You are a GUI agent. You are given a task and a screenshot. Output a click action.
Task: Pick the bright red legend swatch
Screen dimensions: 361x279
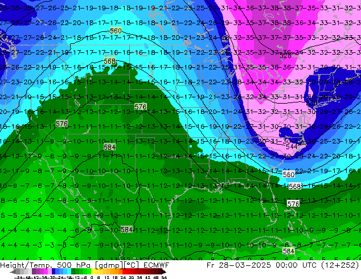124,271
